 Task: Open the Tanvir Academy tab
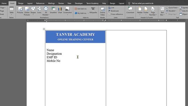pyautogui.click(x=93, y=3)
